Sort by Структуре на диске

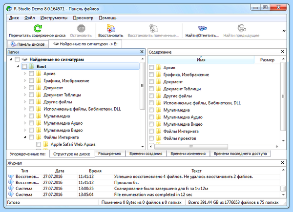(x=72, y=154)
